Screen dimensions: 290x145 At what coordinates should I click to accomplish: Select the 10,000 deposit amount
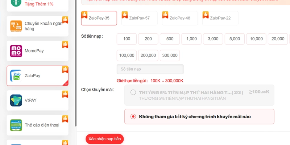[256, 39]
